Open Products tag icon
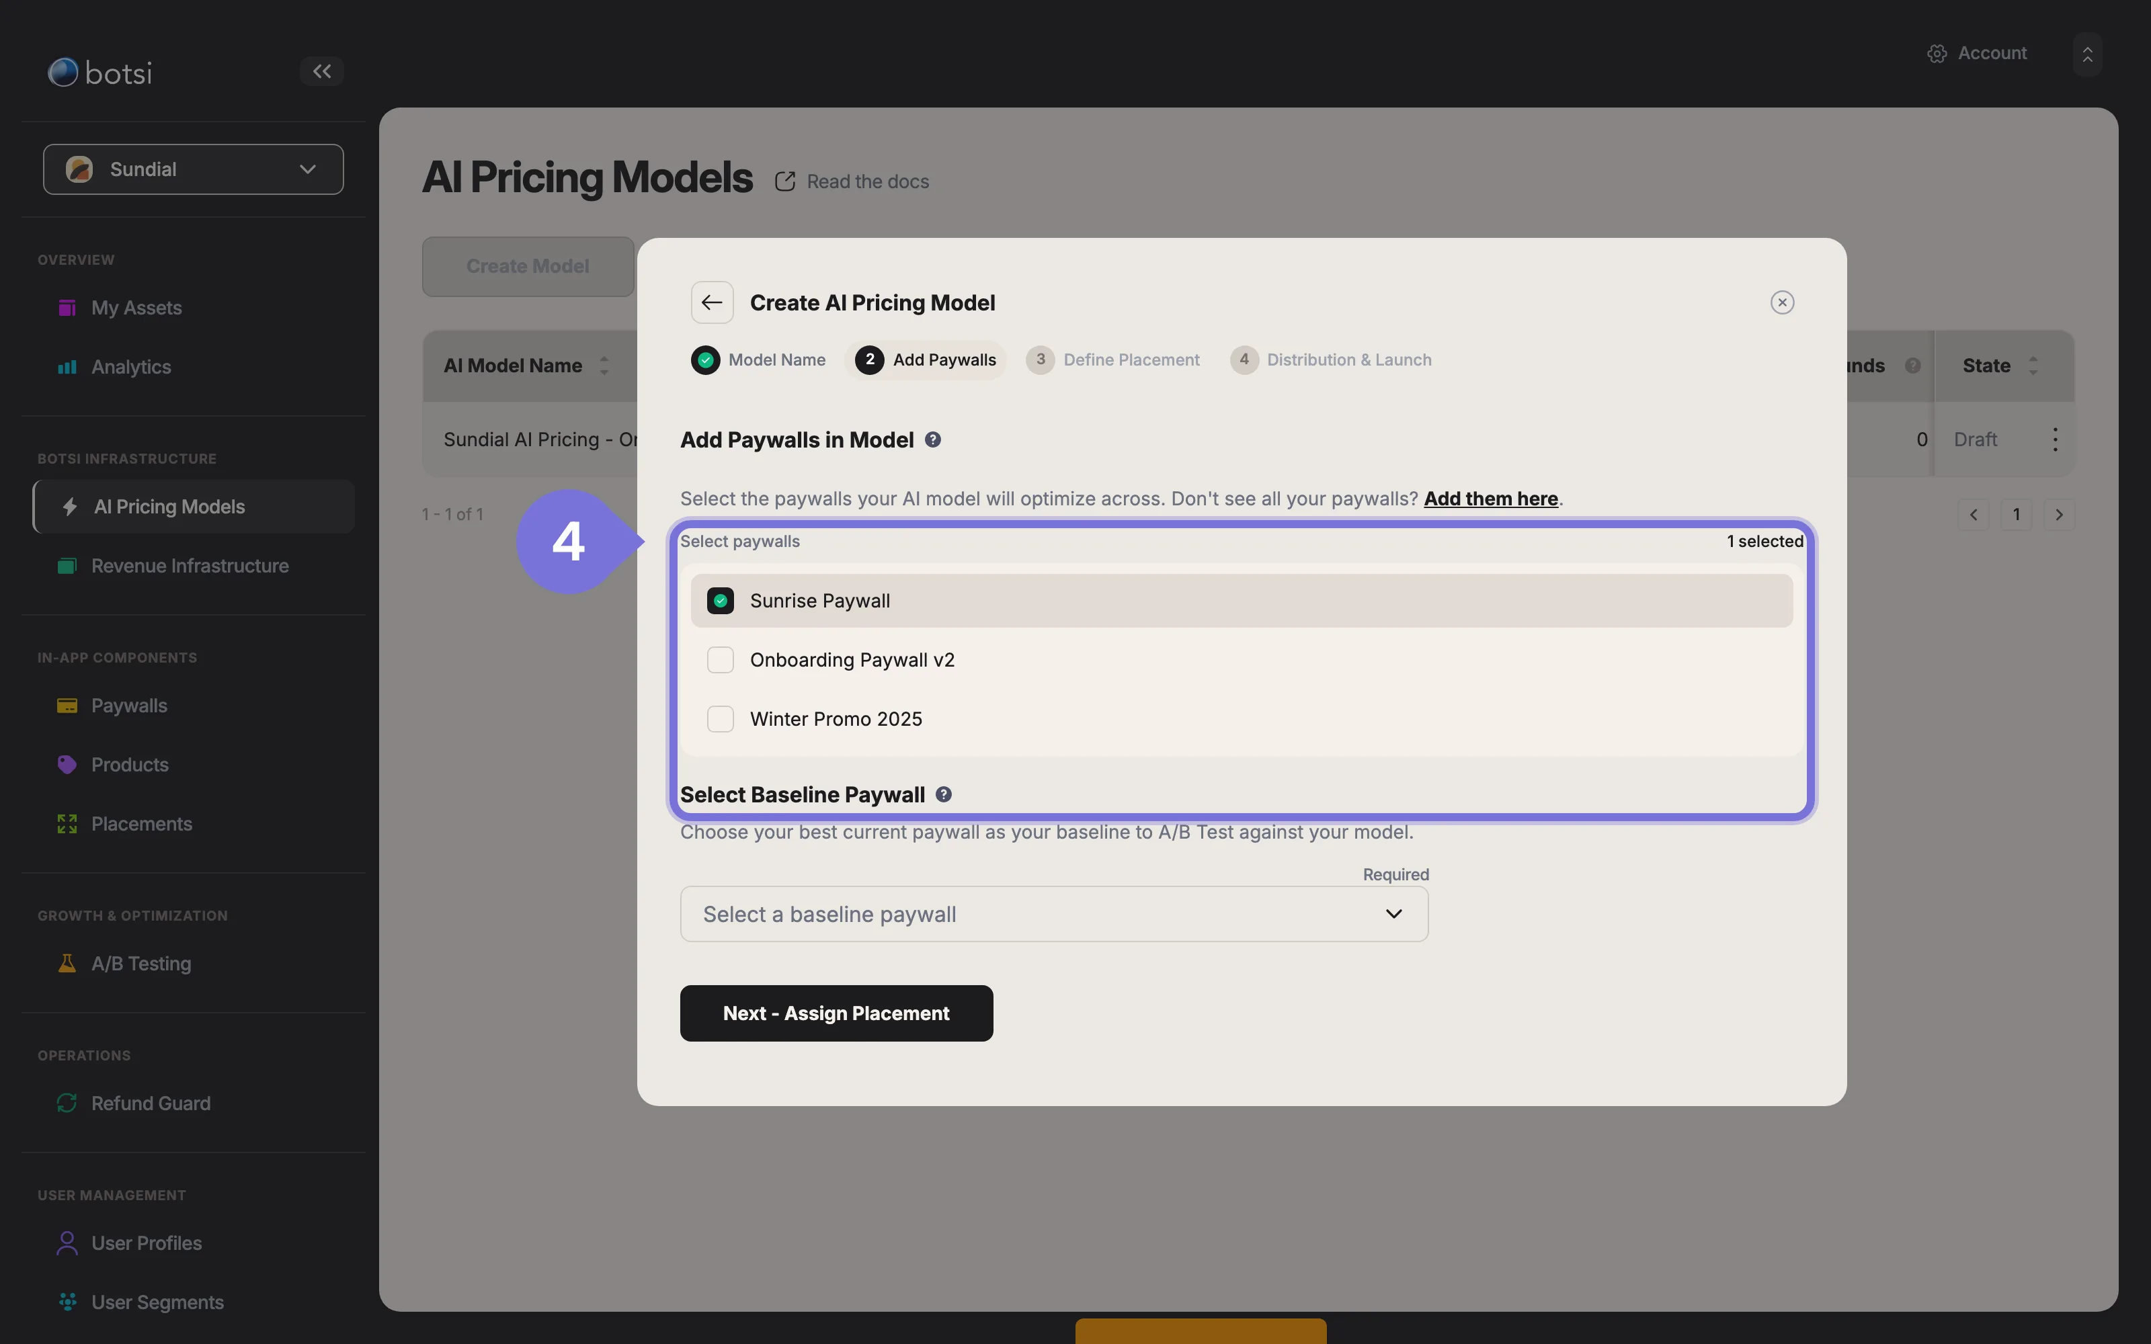 pos(67,765)
